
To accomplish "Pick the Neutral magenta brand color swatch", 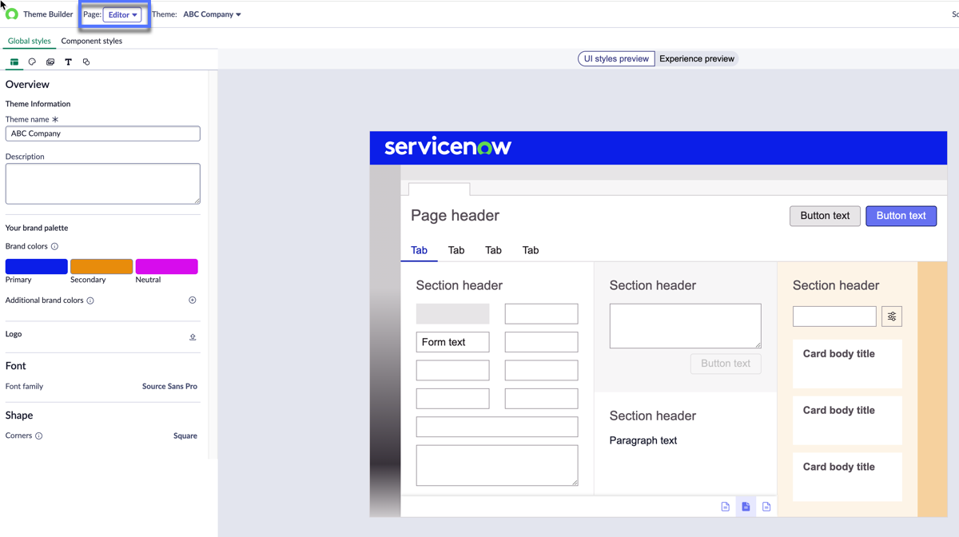I will pos(166,266).
